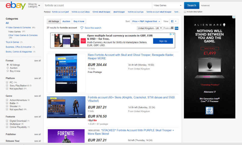Check the Multiplayer feature checkbox
Image resolution: width=242 pixels, height=145 pixels.
click(x=7, y=124)
